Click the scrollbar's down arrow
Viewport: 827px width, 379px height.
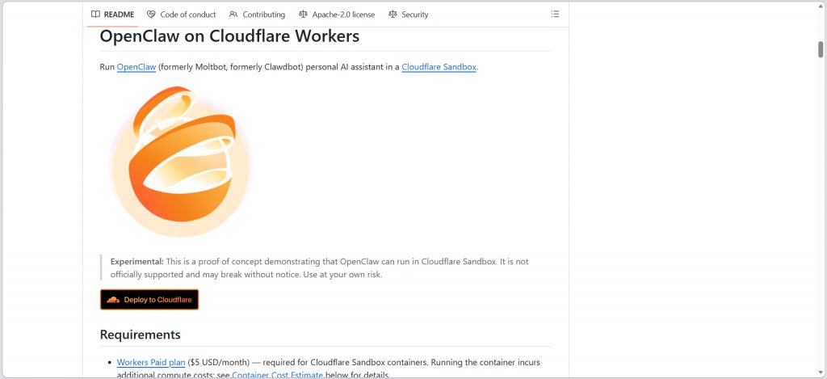click(821, 373)
